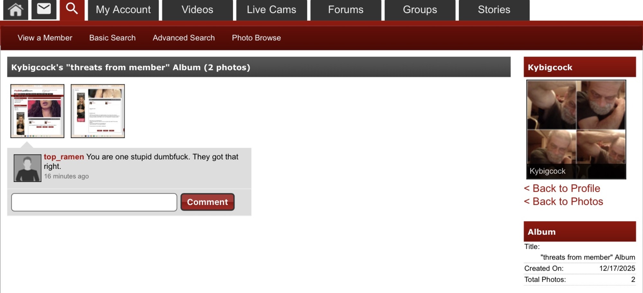Screen dimensions: 643x293
Task: Select the search magnifier icon
Action: 72,10
